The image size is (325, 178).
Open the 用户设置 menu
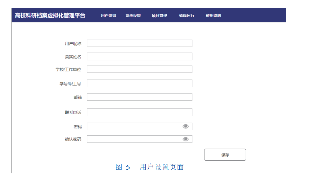(x=109, y=15)
